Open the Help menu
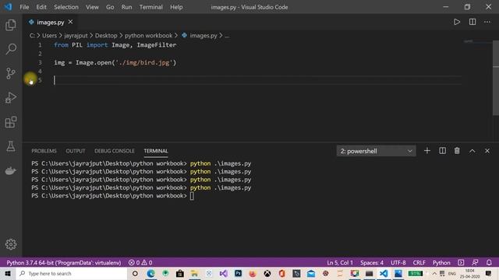This screenshot has width=499, height=280. tap(176, 7)
